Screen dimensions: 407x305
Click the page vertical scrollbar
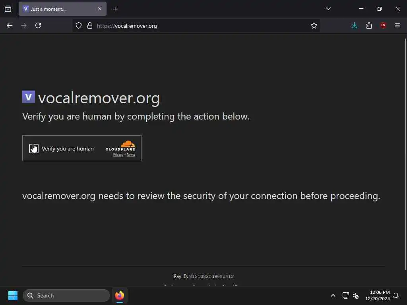point(405,154)
